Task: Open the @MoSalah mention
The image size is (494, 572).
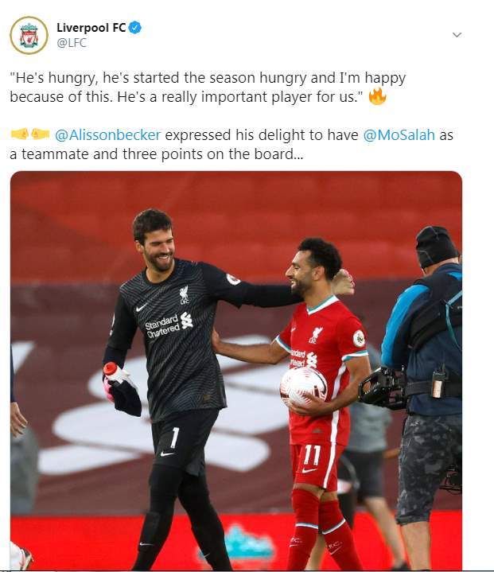Action: 399,135
